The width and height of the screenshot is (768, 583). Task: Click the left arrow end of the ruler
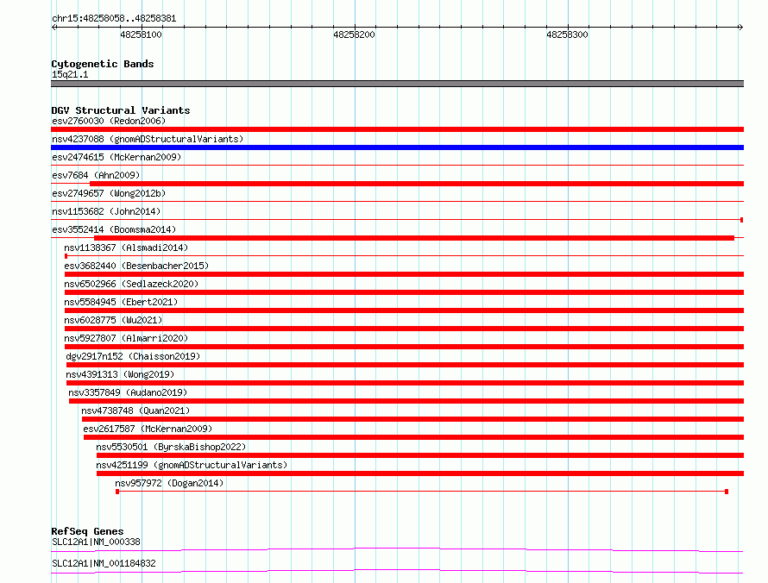point(54,27)
